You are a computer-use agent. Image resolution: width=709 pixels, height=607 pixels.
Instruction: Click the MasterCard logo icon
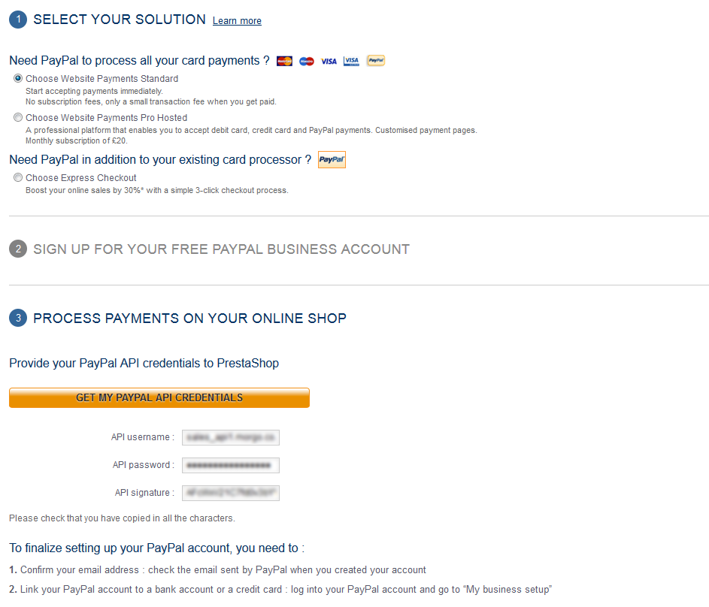pos(284,61)
